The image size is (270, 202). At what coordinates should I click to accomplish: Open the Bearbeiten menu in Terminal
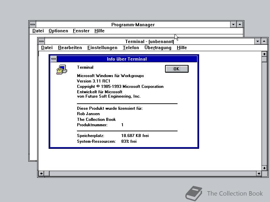click(x=70, y=47)
